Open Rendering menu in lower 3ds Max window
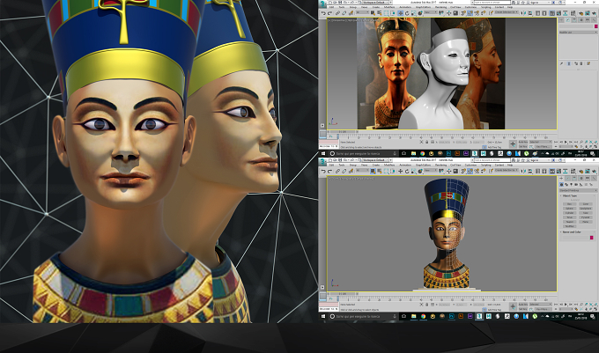 pyautogui.click(x=440, y=165)
